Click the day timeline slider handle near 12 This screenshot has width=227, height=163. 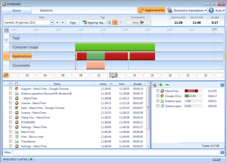click(113, 75)
